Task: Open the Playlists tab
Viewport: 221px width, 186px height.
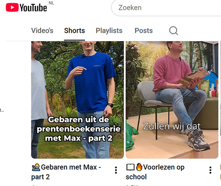Action: coord(109,30)
